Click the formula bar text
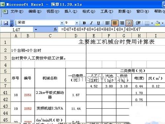Image resolution: width=165 pixels, height=124 pixels. [x=101, y=30]
